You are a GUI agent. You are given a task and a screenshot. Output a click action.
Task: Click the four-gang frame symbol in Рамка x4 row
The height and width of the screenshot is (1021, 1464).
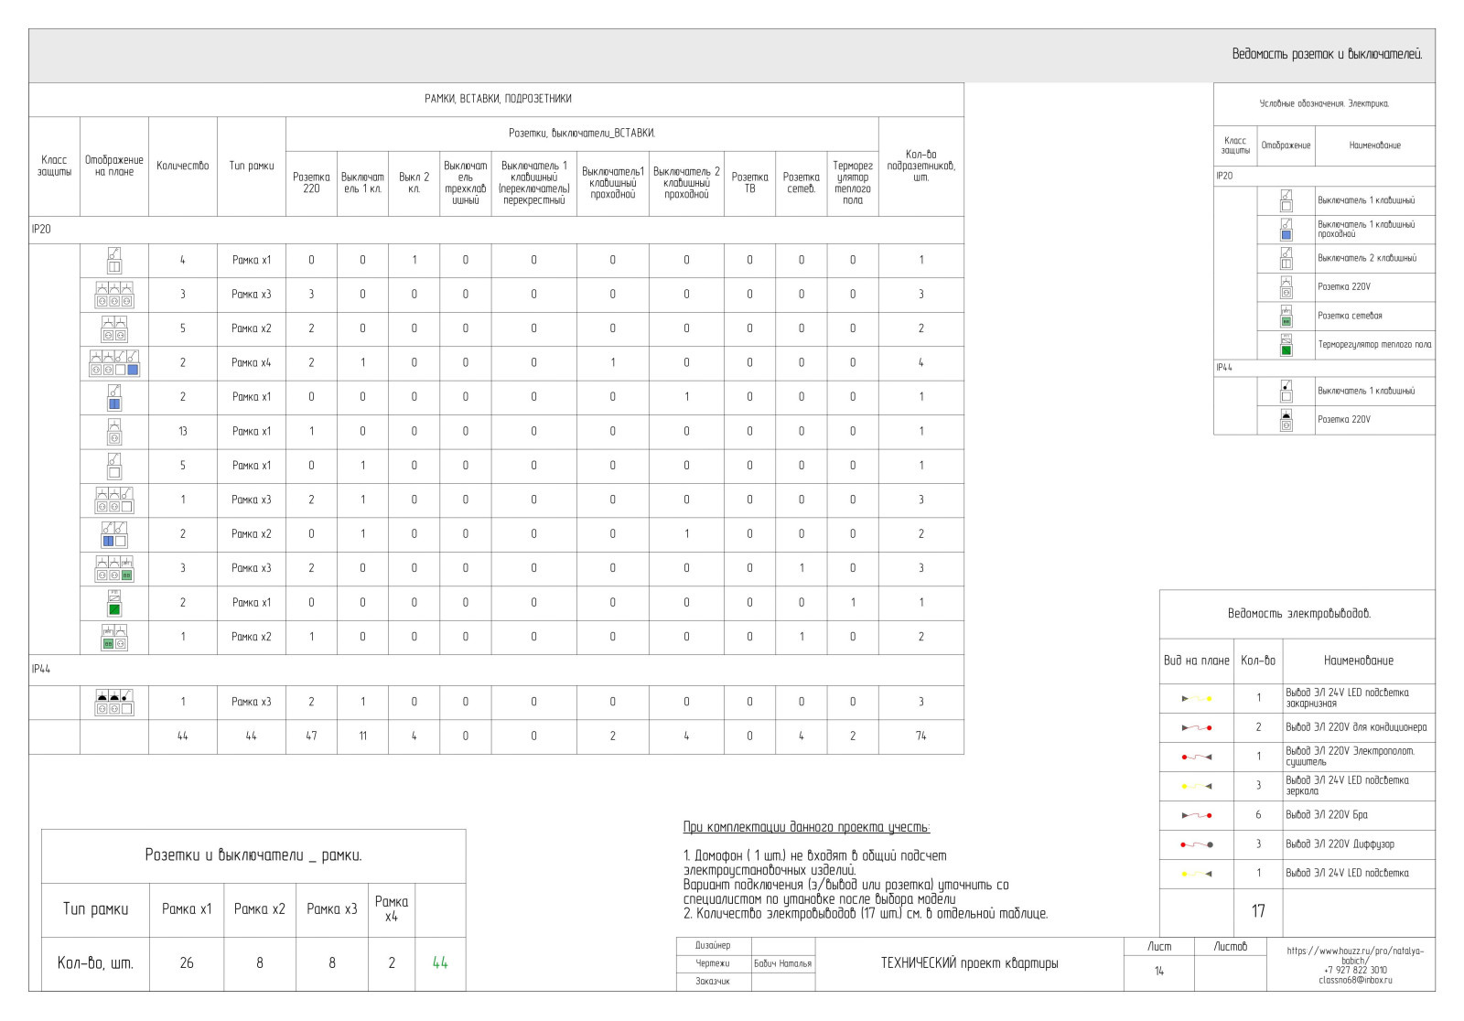[x=114, y=363]
